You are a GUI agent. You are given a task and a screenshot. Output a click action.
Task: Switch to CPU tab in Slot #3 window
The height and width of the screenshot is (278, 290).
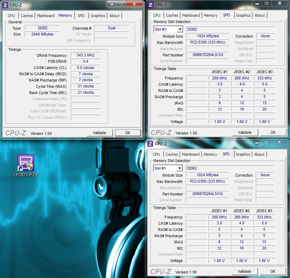157,15
